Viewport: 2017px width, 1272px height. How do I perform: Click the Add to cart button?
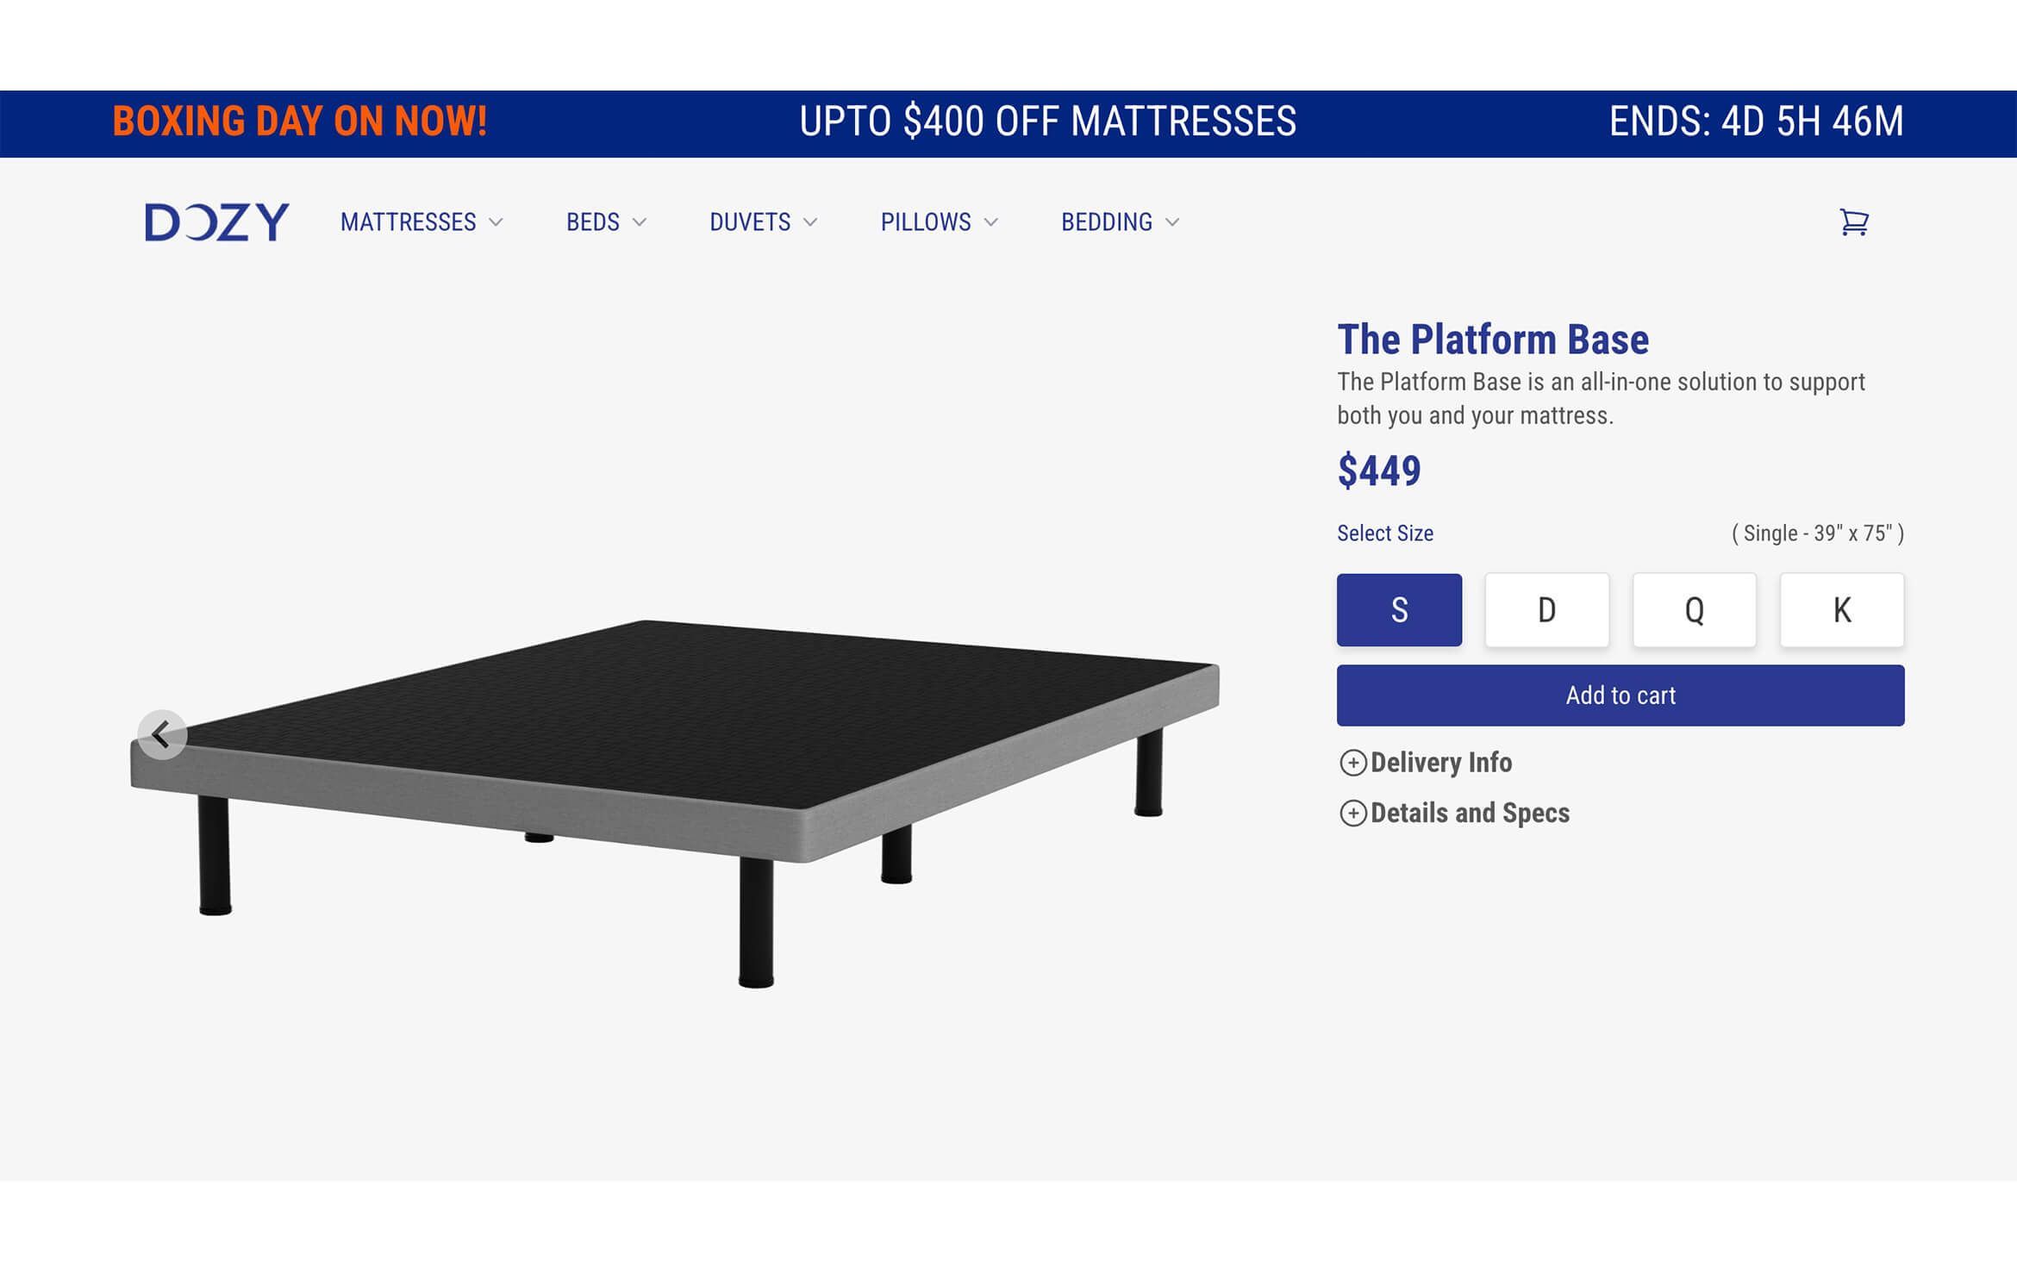pyautogui.click(x=1620, y=695)
